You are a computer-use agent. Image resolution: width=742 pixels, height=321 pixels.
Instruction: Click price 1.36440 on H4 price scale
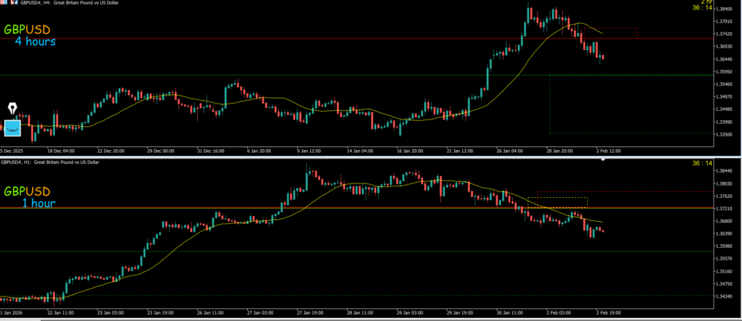point(725,59)
